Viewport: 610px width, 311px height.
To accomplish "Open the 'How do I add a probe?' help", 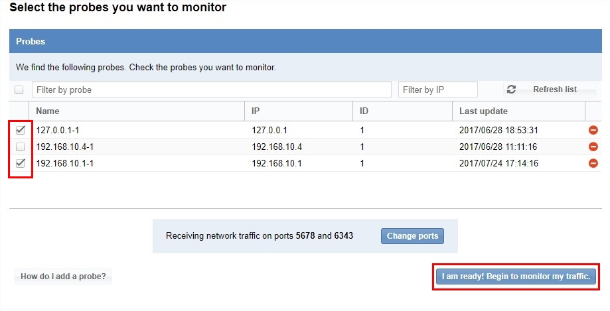I will [x=63, y=277].
